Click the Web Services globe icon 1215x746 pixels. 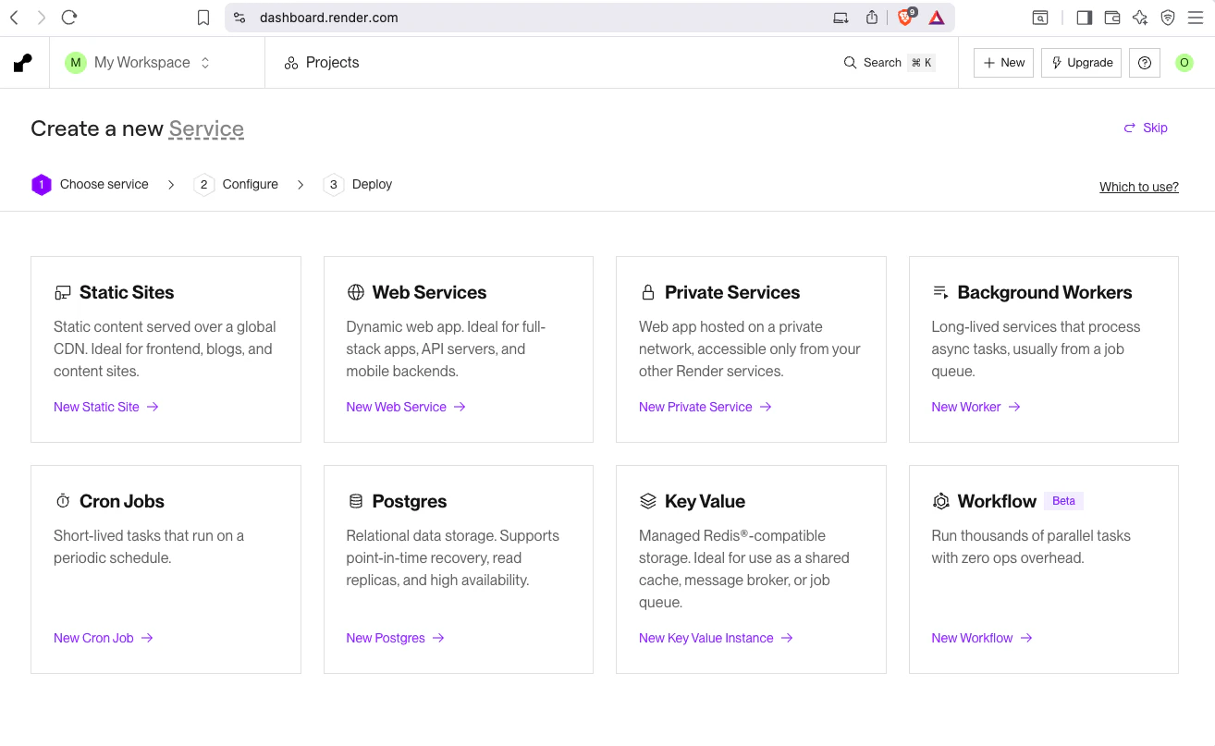(355, 293)
